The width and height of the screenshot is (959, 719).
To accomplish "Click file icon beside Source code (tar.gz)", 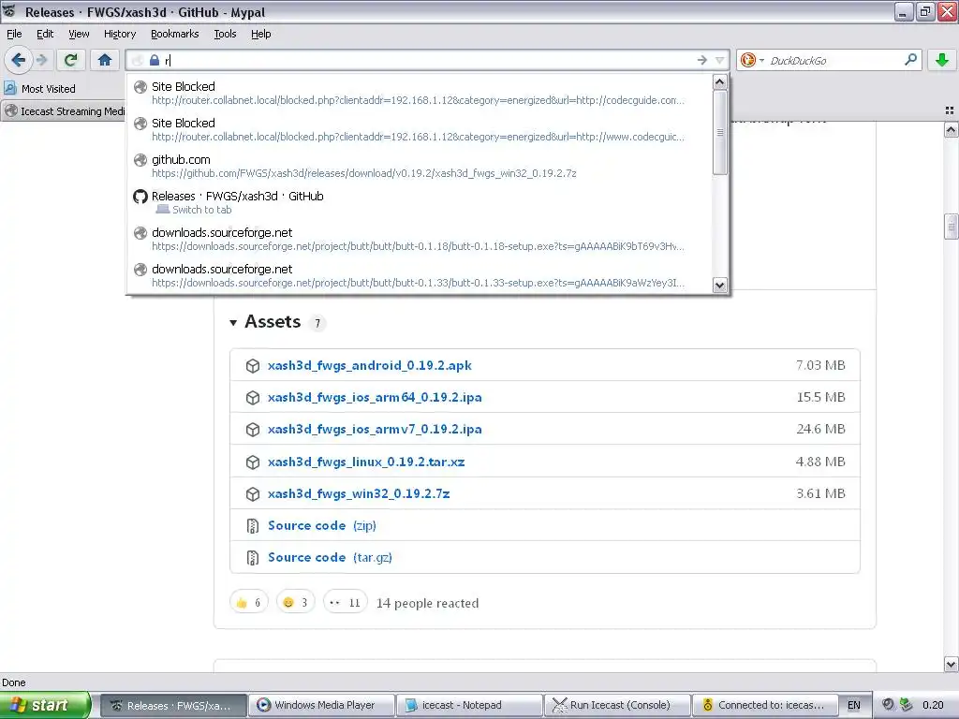I will [x=253, y=557].
